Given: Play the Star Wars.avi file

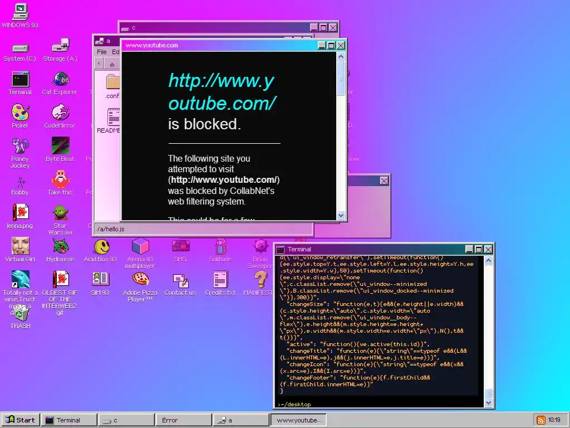Looking at the screenshot, I should (x=60, y=220).
